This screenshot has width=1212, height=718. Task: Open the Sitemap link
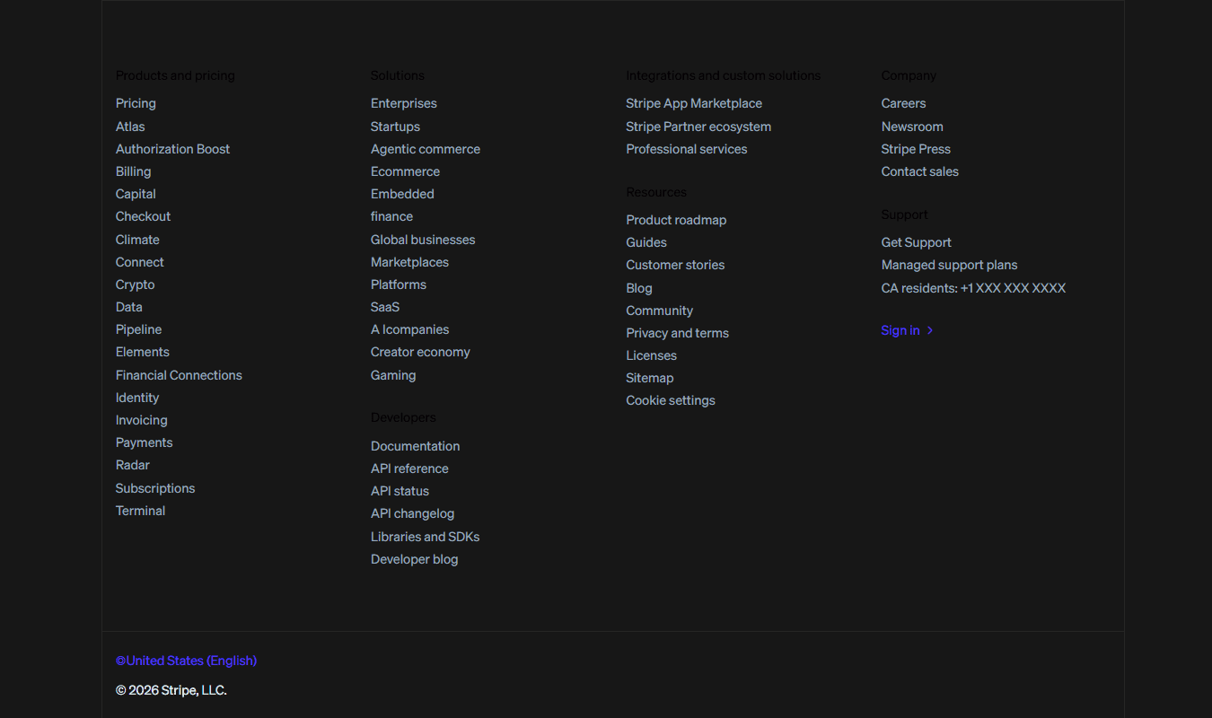pos(649,378)
